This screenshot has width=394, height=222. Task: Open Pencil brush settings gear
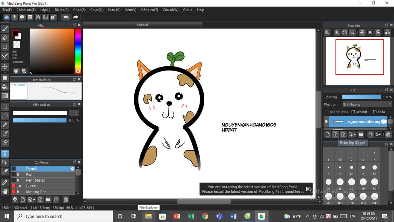[72, 169]
